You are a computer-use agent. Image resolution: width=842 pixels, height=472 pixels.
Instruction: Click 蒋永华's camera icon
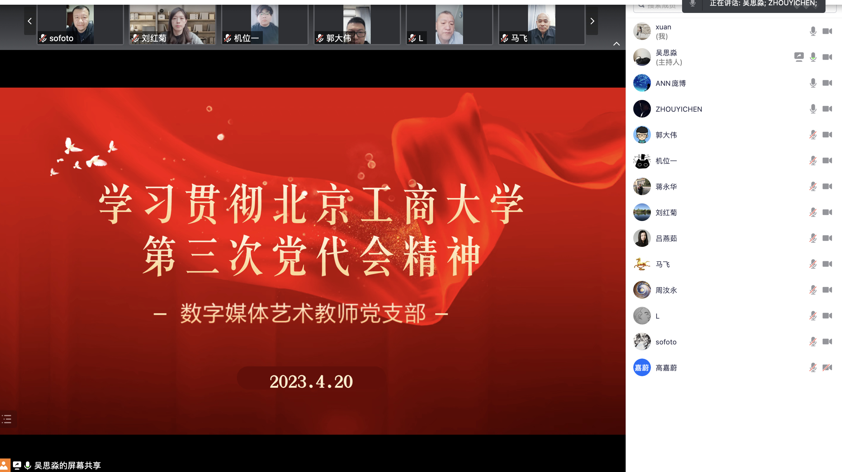827,187
